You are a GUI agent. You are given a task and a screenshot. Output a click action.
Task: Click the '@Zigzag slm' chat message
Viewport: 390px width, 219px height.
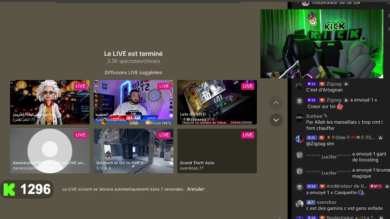pyautogui.click(x=320, y=144)
